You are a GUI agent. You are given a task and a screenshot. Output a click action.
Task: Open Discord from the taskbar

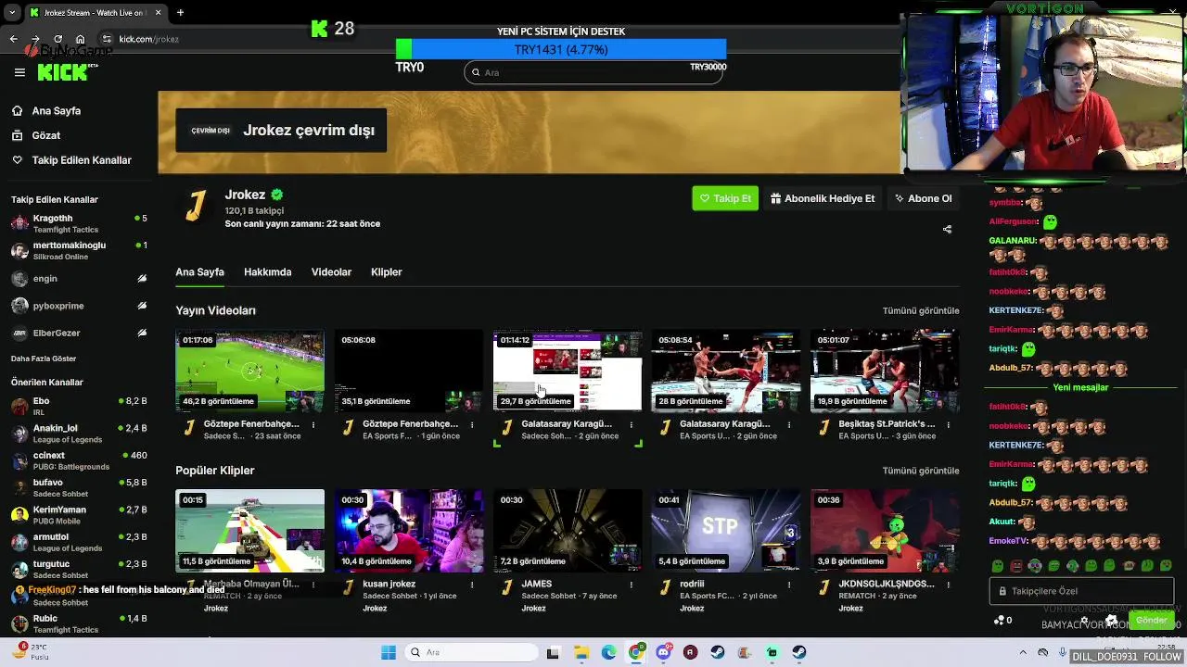[x=663, y=652]
